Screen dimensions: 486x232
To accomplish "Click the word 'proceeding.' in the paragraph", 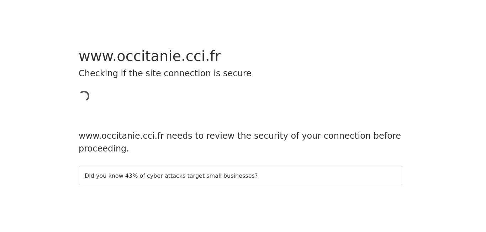I will click(x=104, y=149).
